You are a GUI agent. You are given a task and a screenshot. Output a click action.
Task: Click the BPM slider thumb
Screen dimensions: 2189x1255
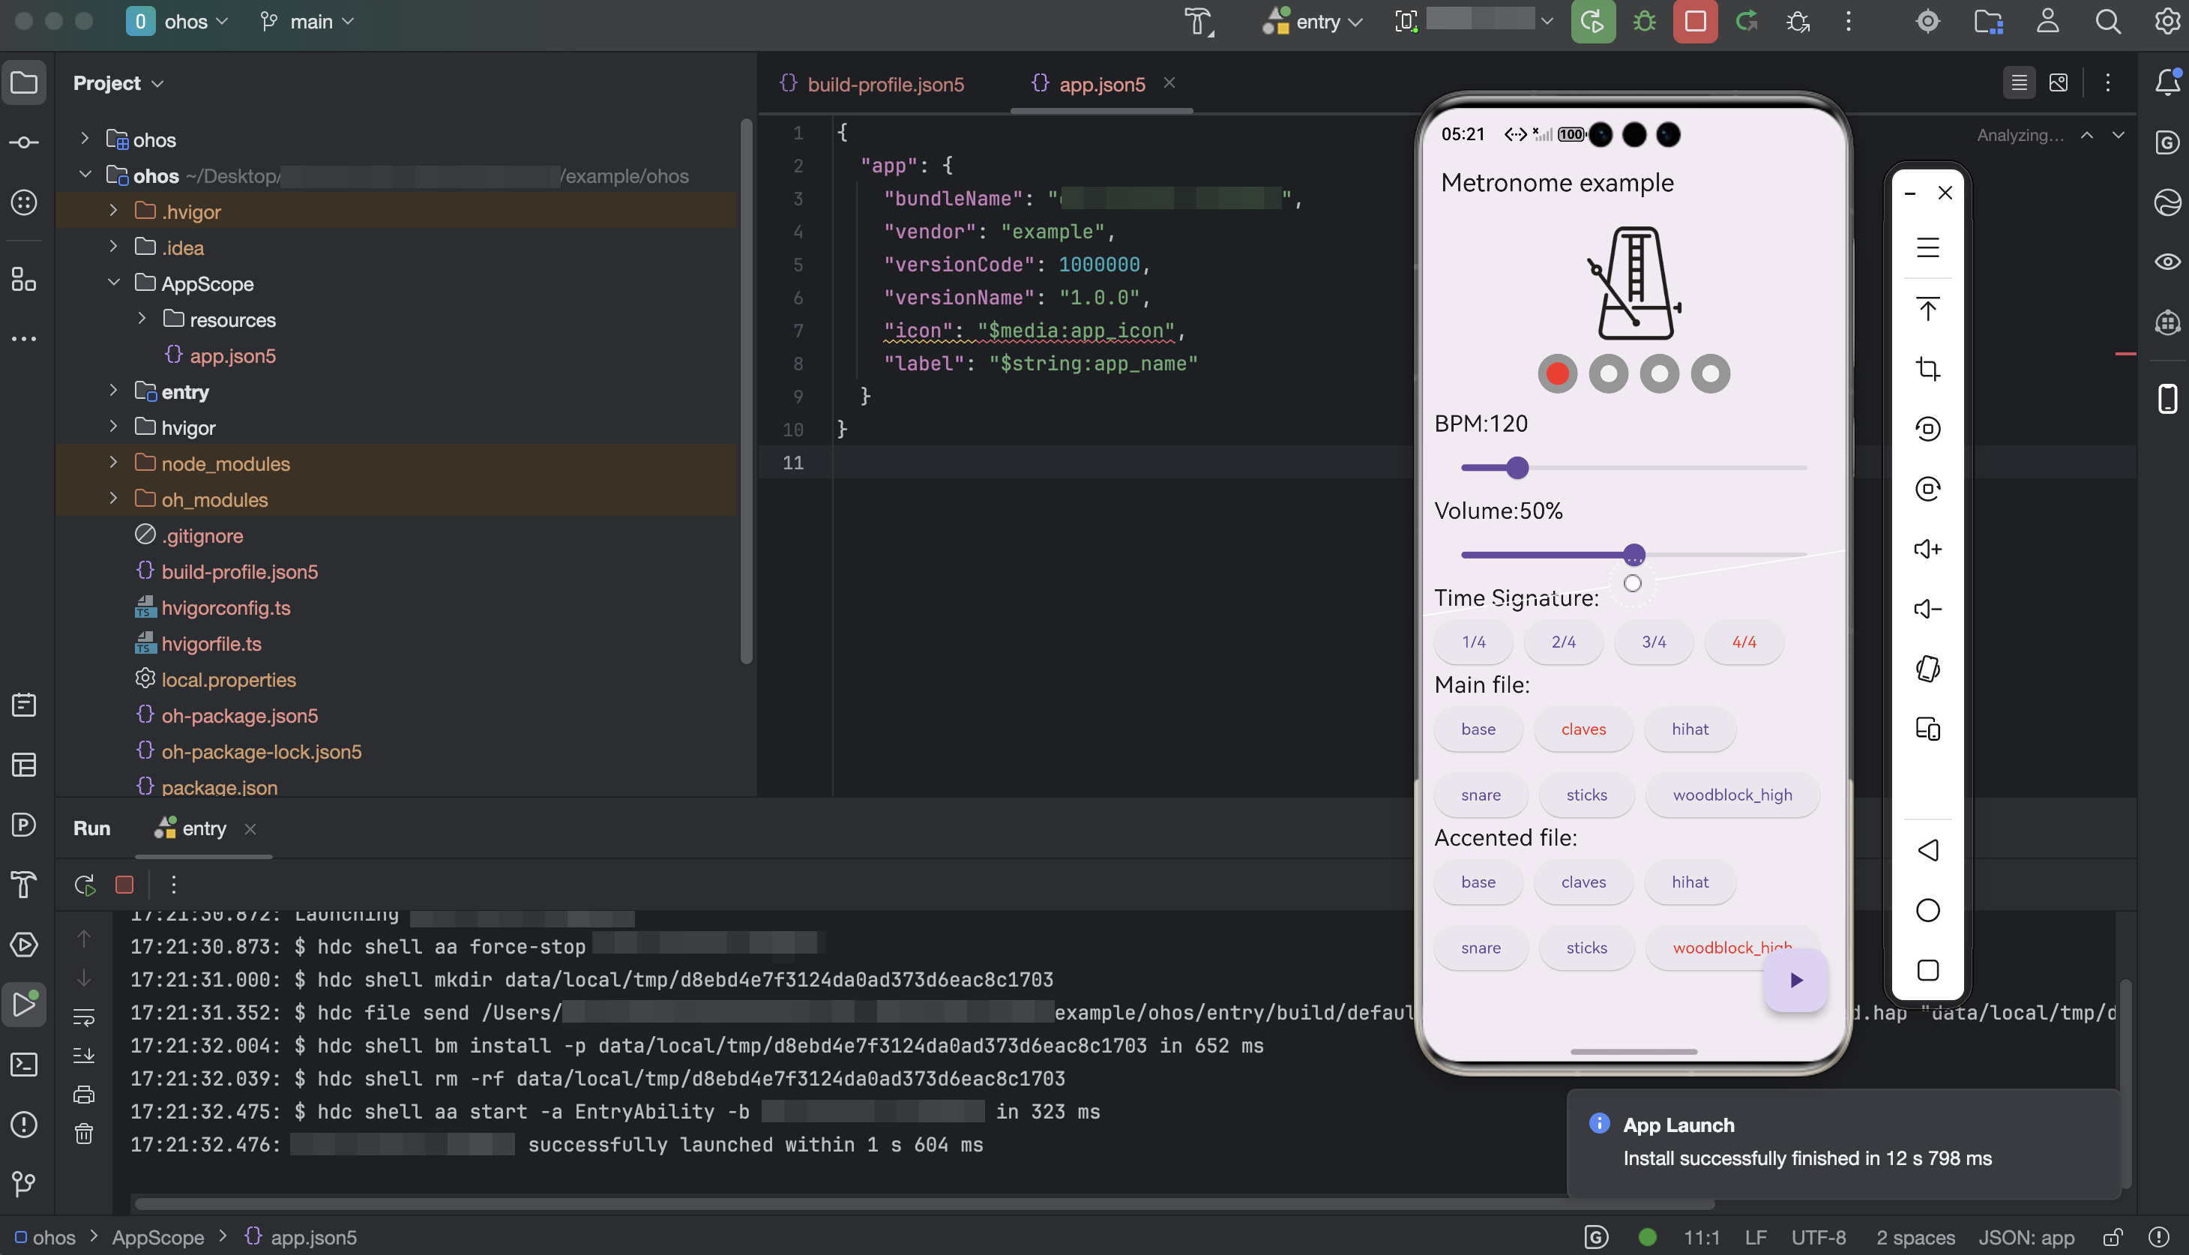(x=1517, y=468)
